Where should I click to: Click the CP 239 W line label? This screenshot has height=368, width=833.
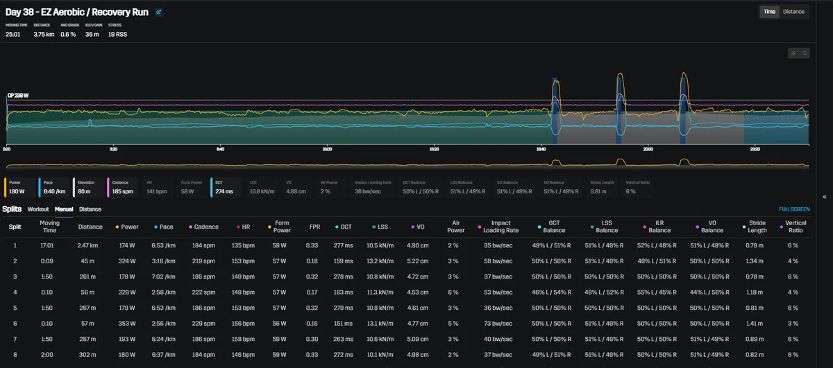[17, 95]
